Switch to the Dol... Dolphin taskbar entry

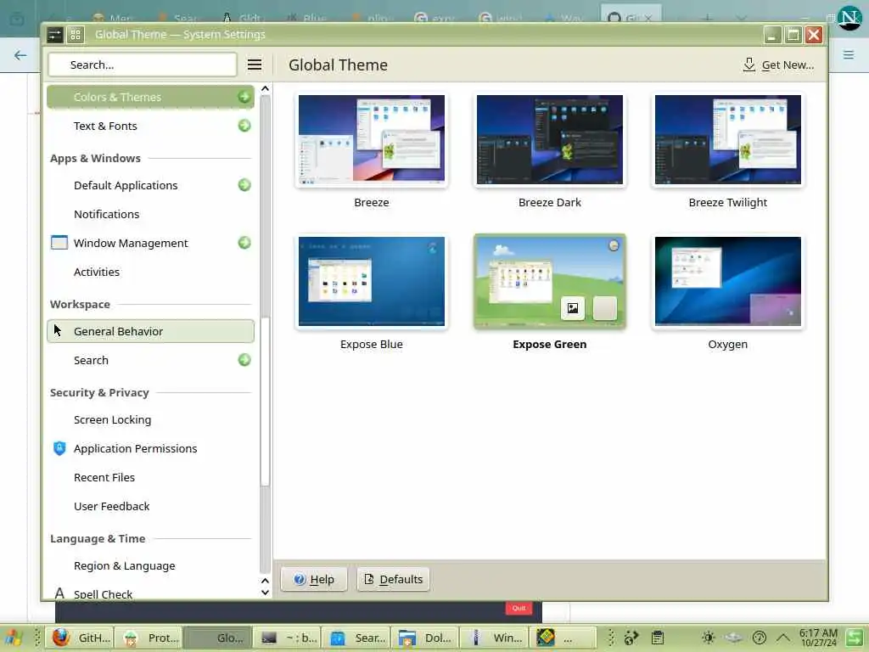click(x=424, y=638)
